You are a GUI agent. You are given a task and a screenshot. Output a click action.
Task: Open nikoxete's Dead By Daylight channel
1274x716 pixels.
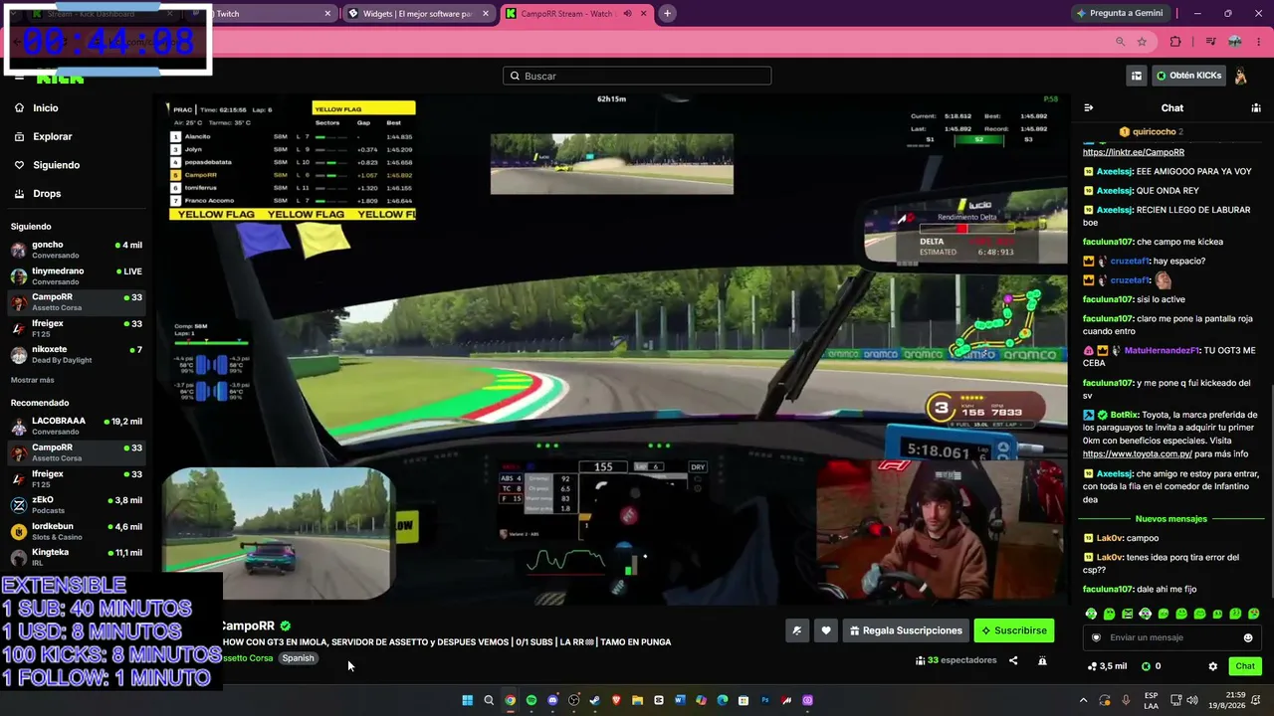pos(77,354)
